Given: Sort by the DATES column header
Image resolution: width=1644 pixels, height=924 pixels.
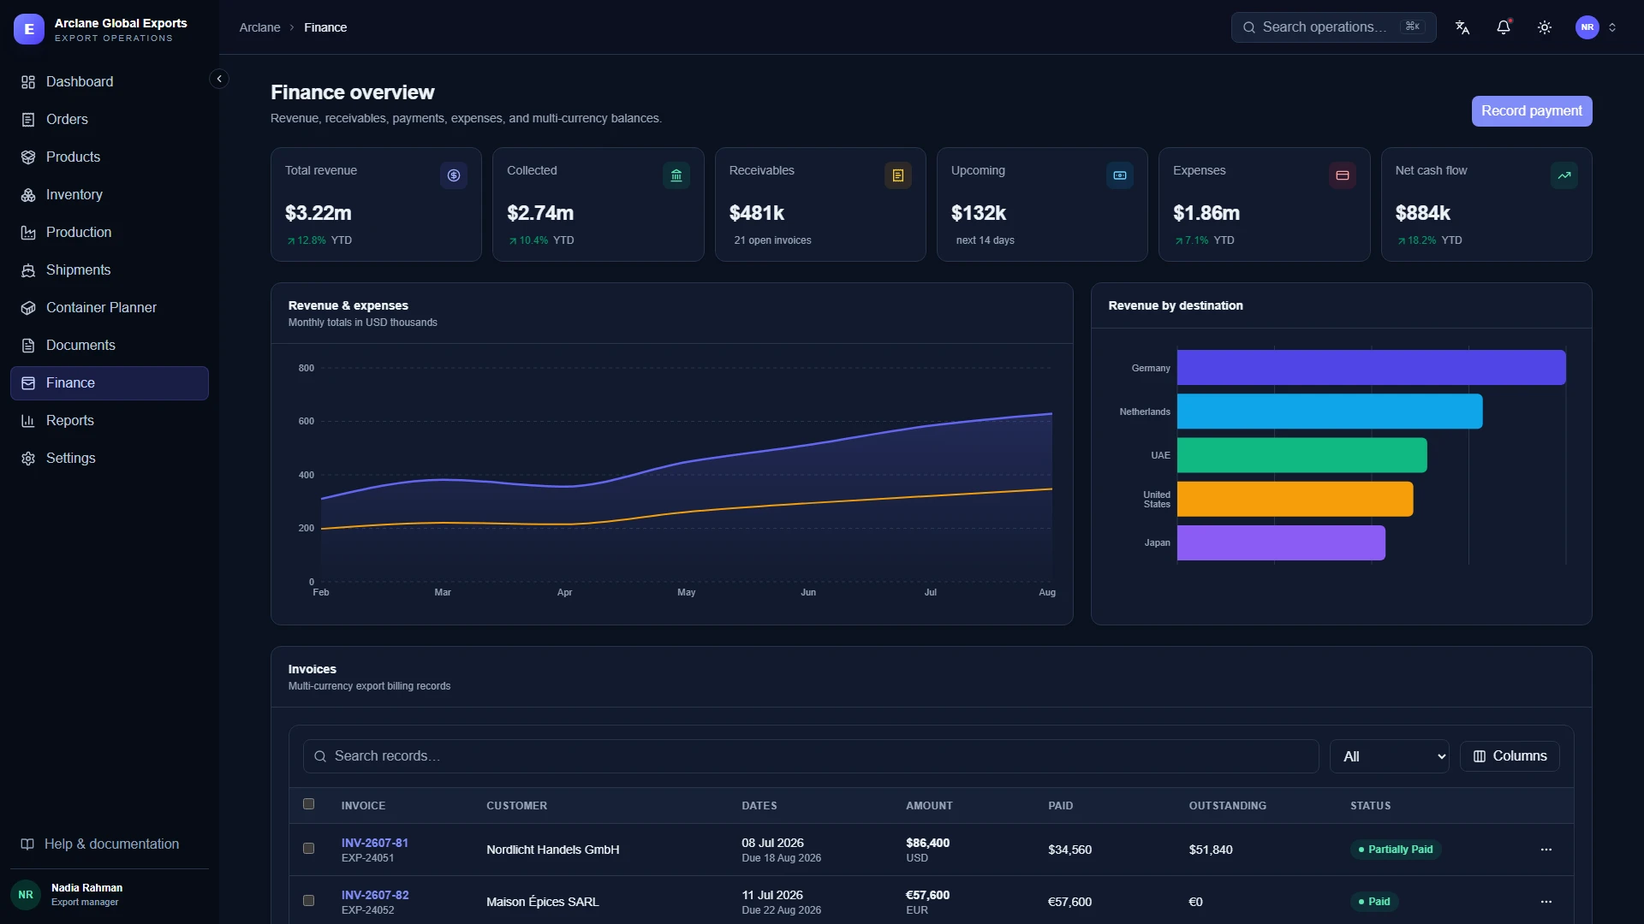Looking at the screenshot, I should click(759, 806).
